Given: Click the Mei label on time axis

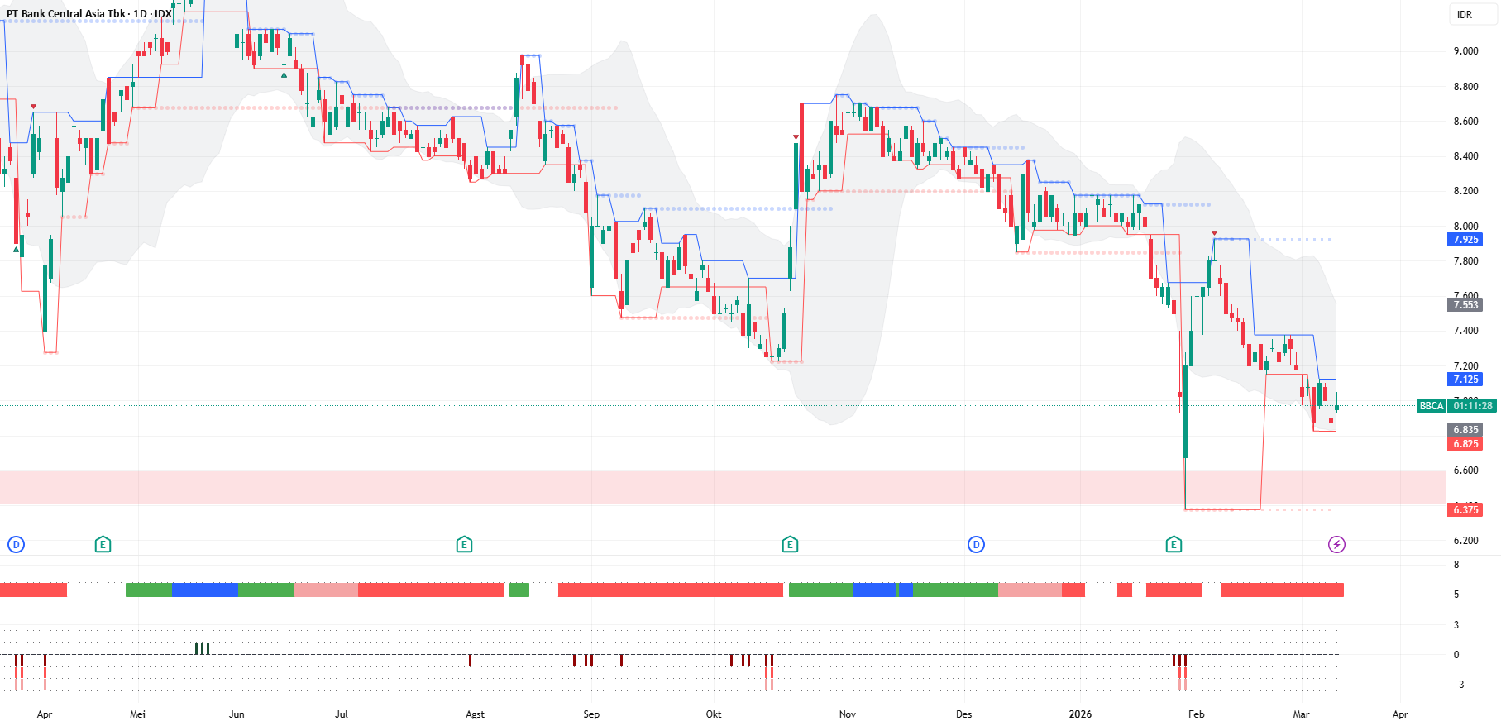Looking at the screenshot, I should pos(137,714).
